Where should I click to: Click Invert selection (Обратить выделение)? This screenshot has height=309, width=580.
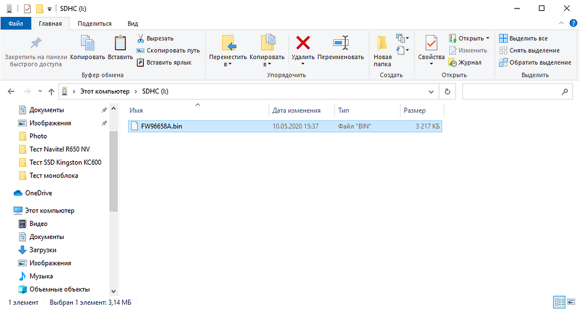[535, 62]
